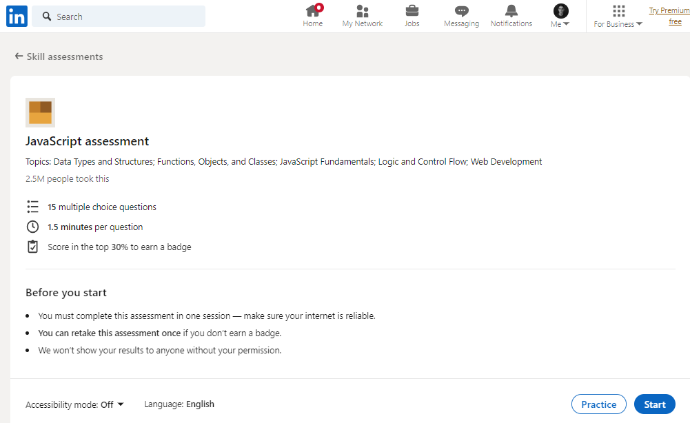The image size is (690, 423).
Task: Open the Accessibility mode dropdown
Action: point(75,404)
